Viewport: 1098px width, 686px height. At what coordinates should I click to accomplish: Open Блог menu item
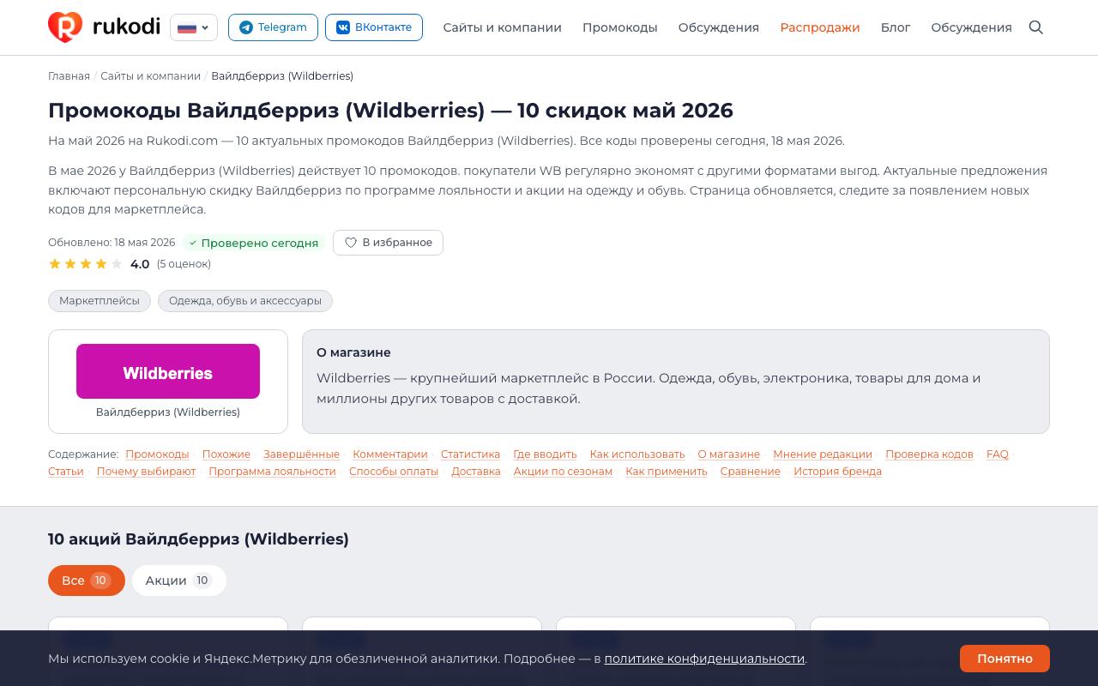pyautogui.click(x=896, y=27)
